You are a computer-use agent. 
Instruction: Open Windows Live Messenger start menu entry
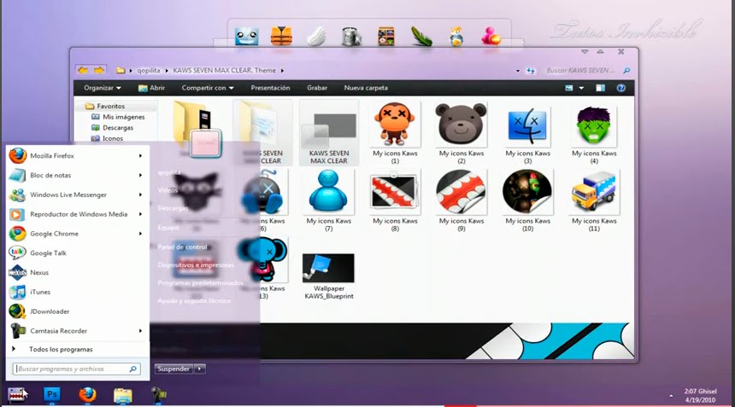[x=77, y=195]
